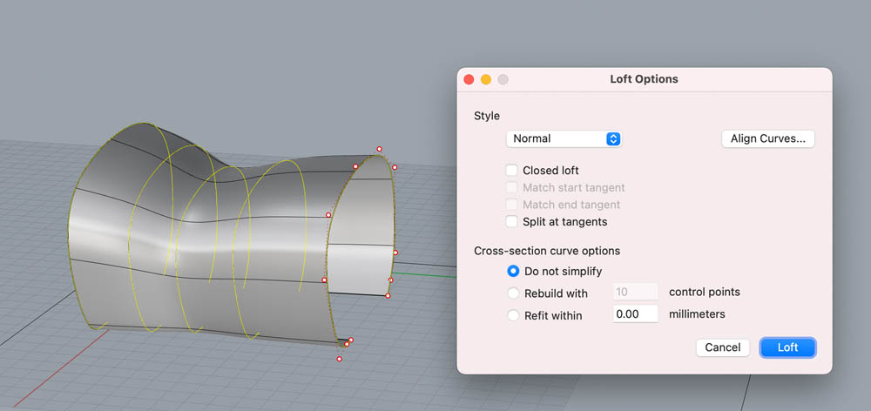Screen dimensions: 871x411
Task: Select the Refit within radio option
Action: (514, 315)
